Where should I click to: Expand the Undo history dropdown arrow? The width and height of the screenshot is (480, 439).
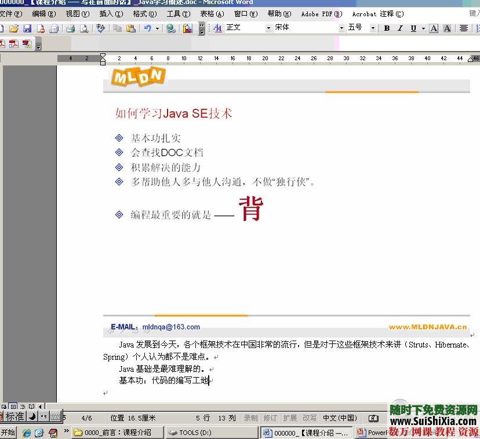tap(157, 28)
